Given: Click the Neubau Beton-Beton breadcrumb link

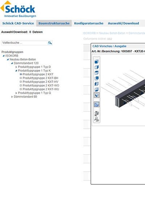Looking at the screenshot, I should point(112,33).
